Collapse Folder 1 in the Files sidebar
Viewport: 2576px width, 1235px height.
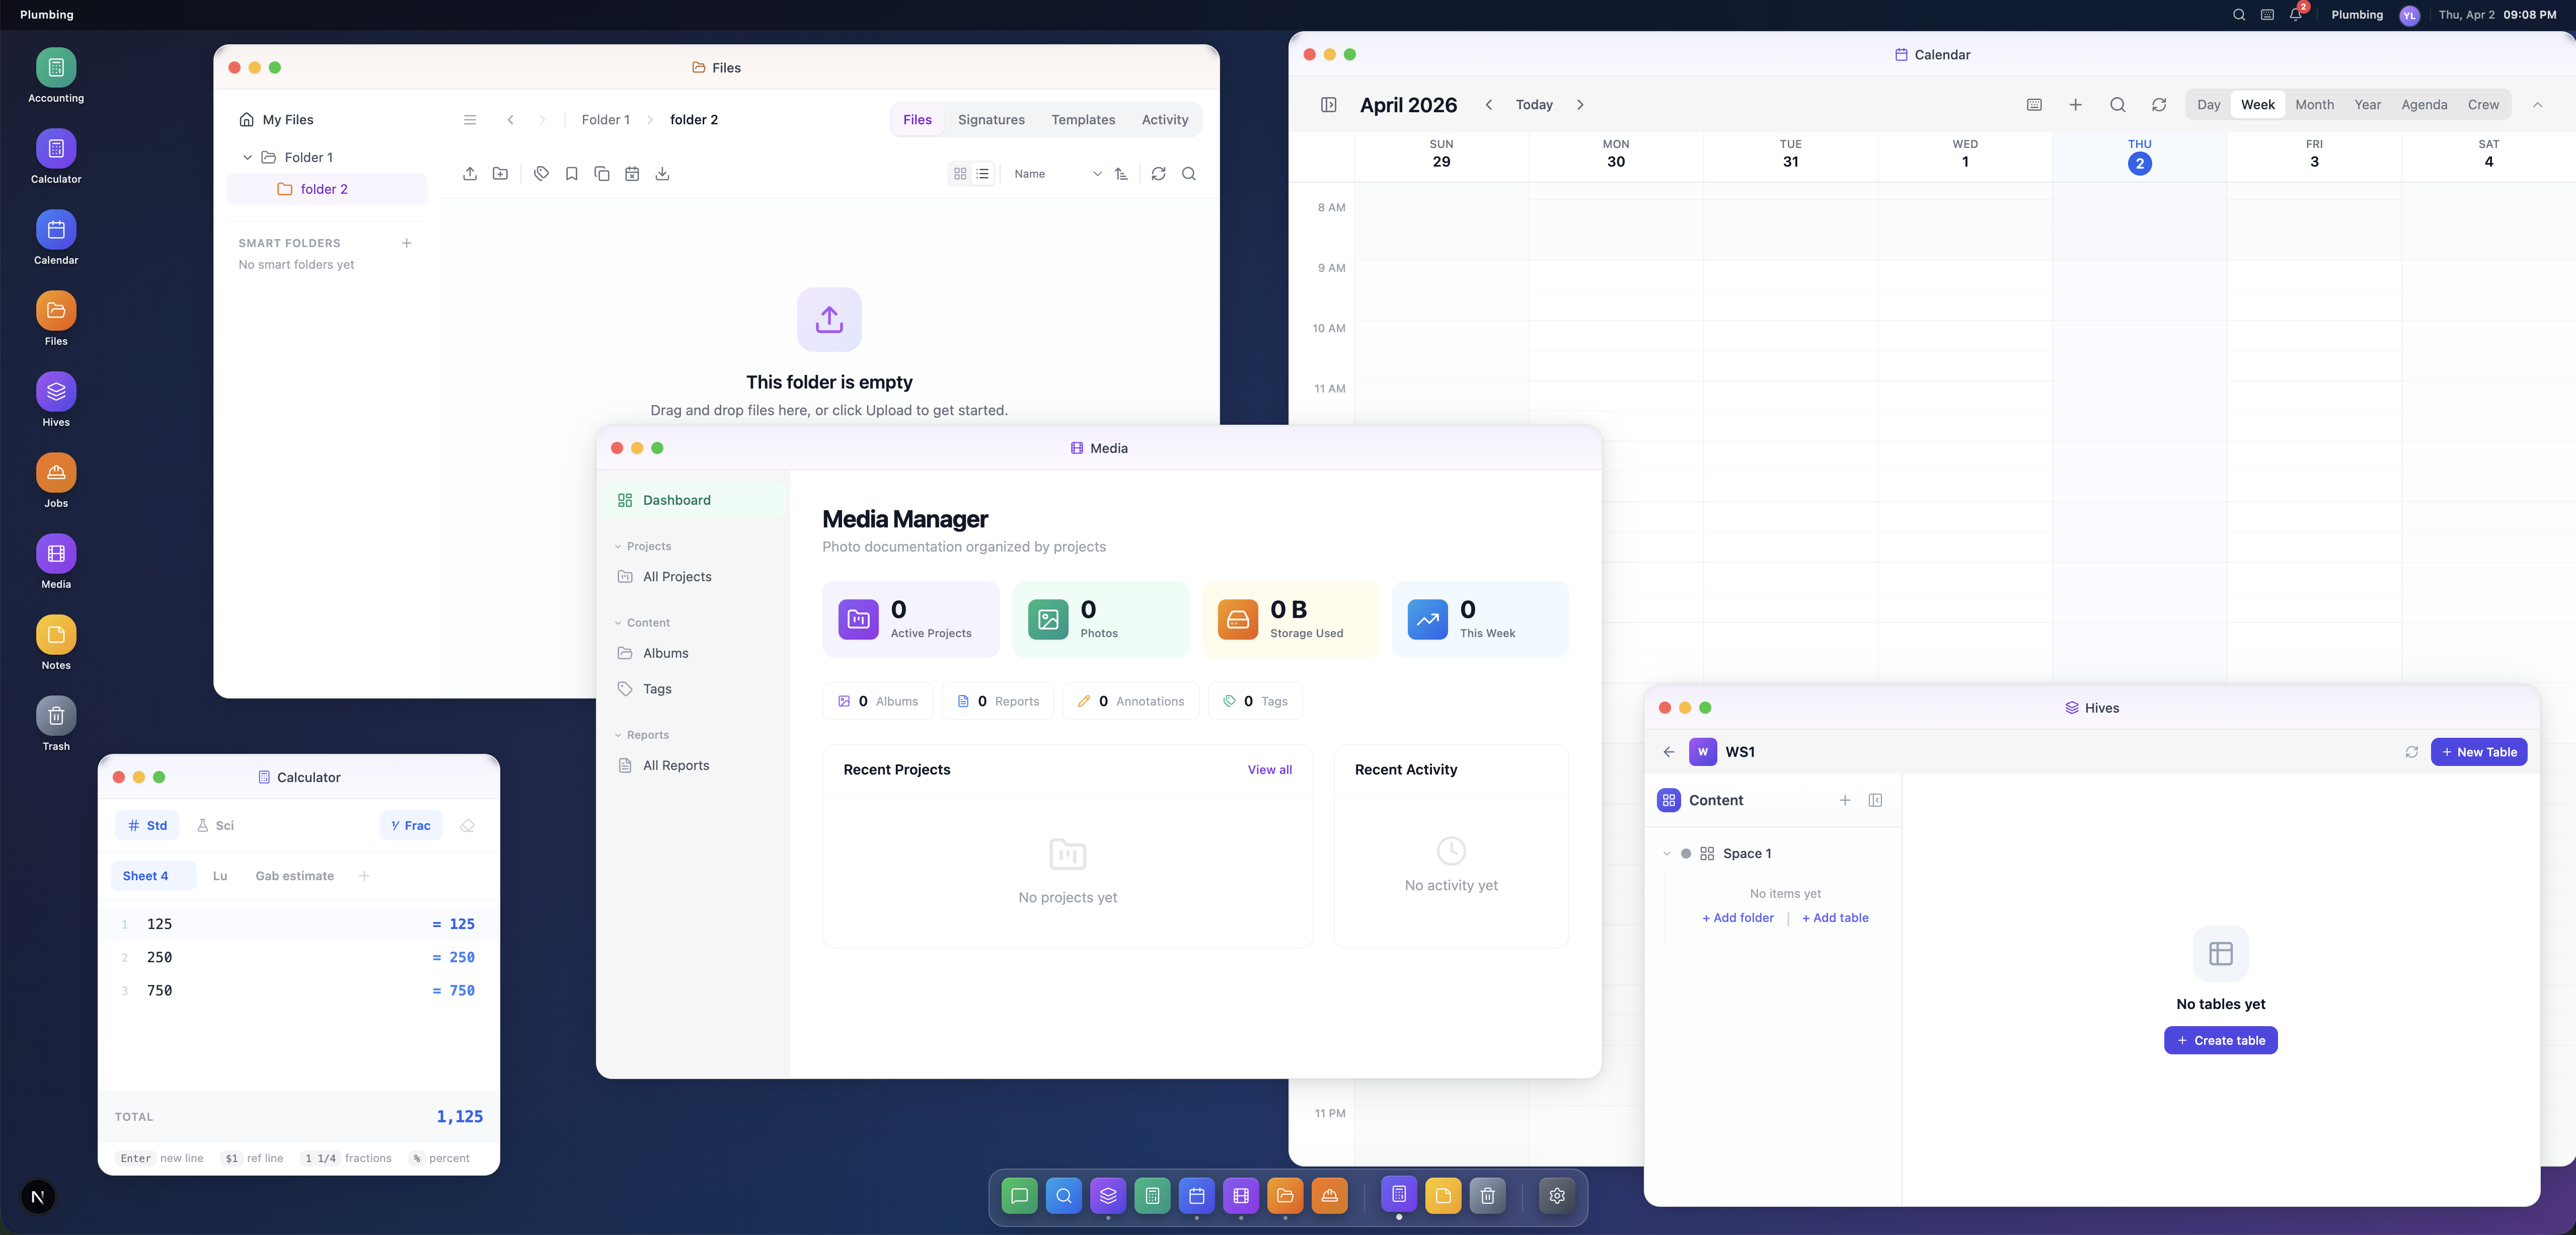pyautogui.click(x=248, y=157)
